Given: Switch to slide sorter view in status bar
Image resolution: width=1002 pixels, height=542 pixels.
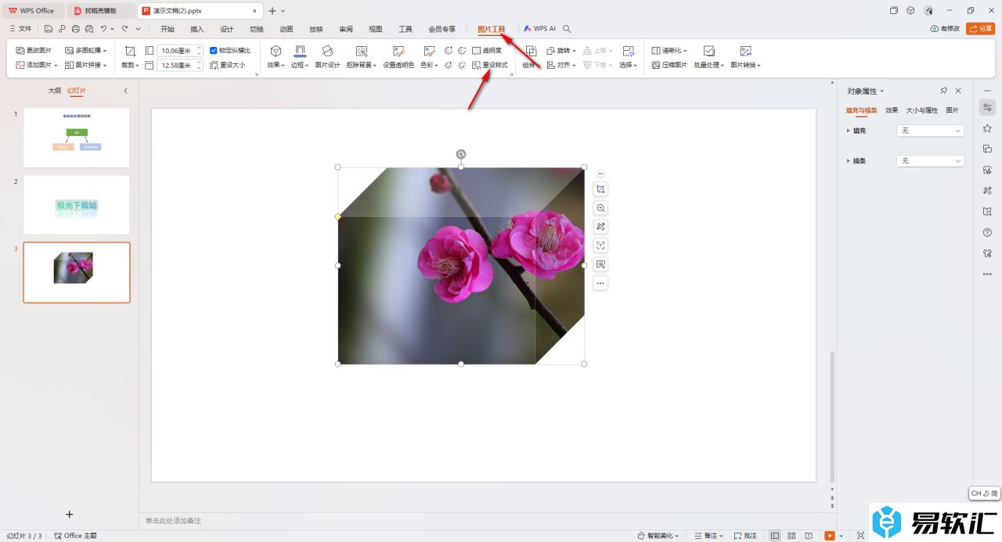Looking at the screenshot, I should [x=791, y=536].
